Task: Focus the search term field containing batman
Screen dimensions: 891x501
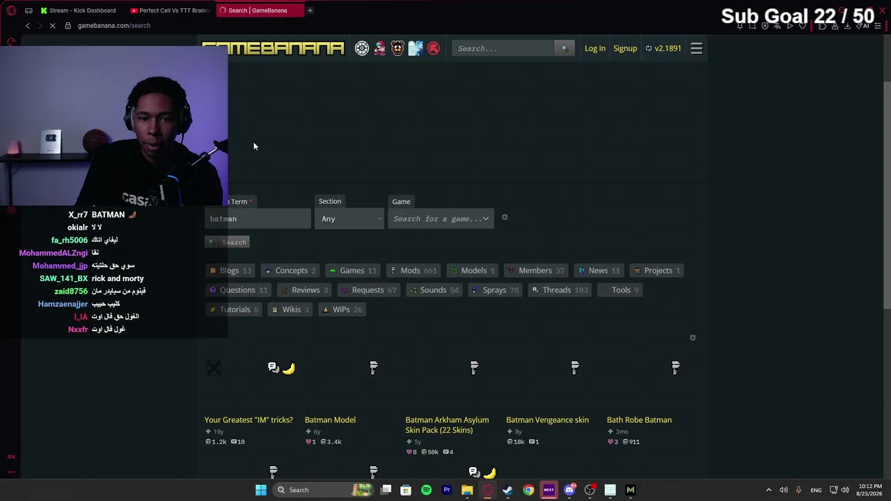Action: coord(258,218)
